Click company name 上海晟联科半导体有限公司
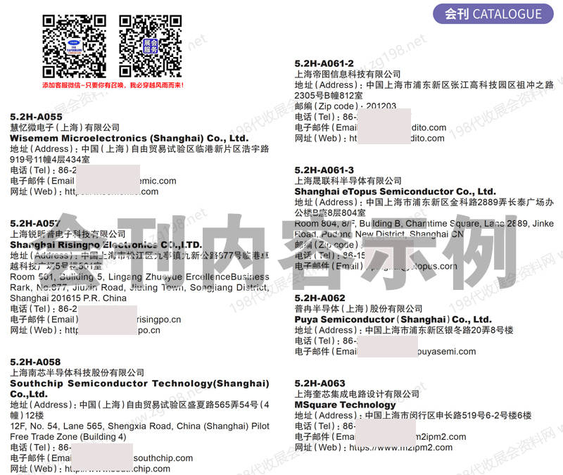Viewport: 563px width, 475px height. point(348,181)
